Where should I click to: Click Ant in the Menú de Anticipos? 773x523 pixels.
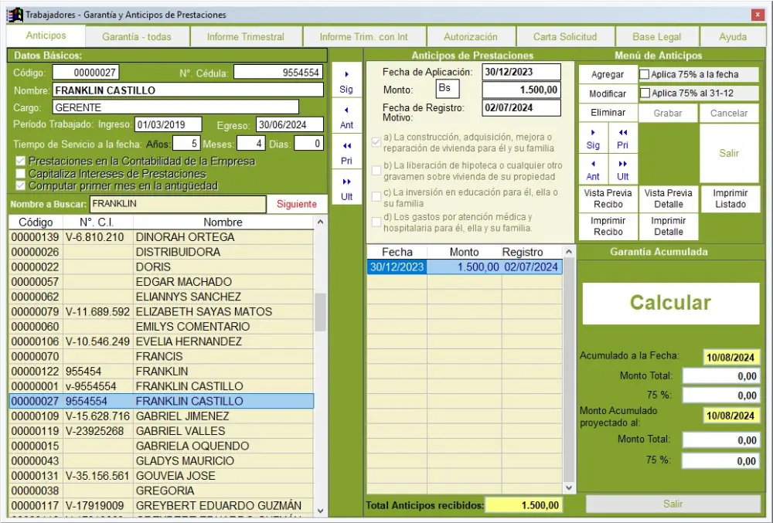(593, 169)
